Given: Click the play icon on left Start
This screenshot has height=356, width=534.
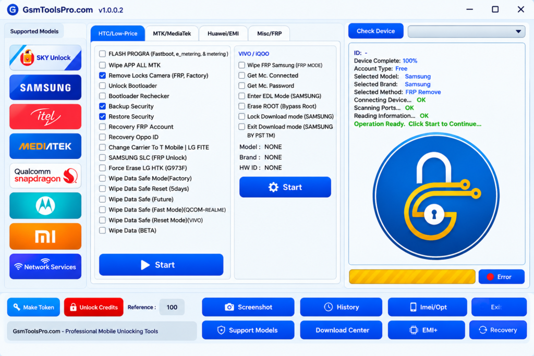Looking at the screenshot, I should pyautogui.click(x=145, y=265).
